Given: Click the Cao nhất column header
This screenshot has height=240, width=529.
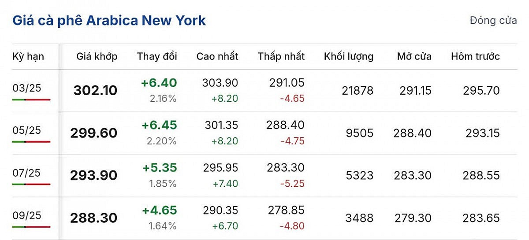Looking at the screenshot, I should click(217, 56).
